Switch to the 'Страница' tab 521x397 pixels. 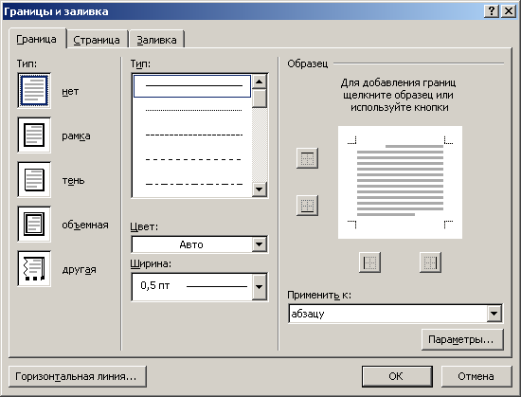97,40
